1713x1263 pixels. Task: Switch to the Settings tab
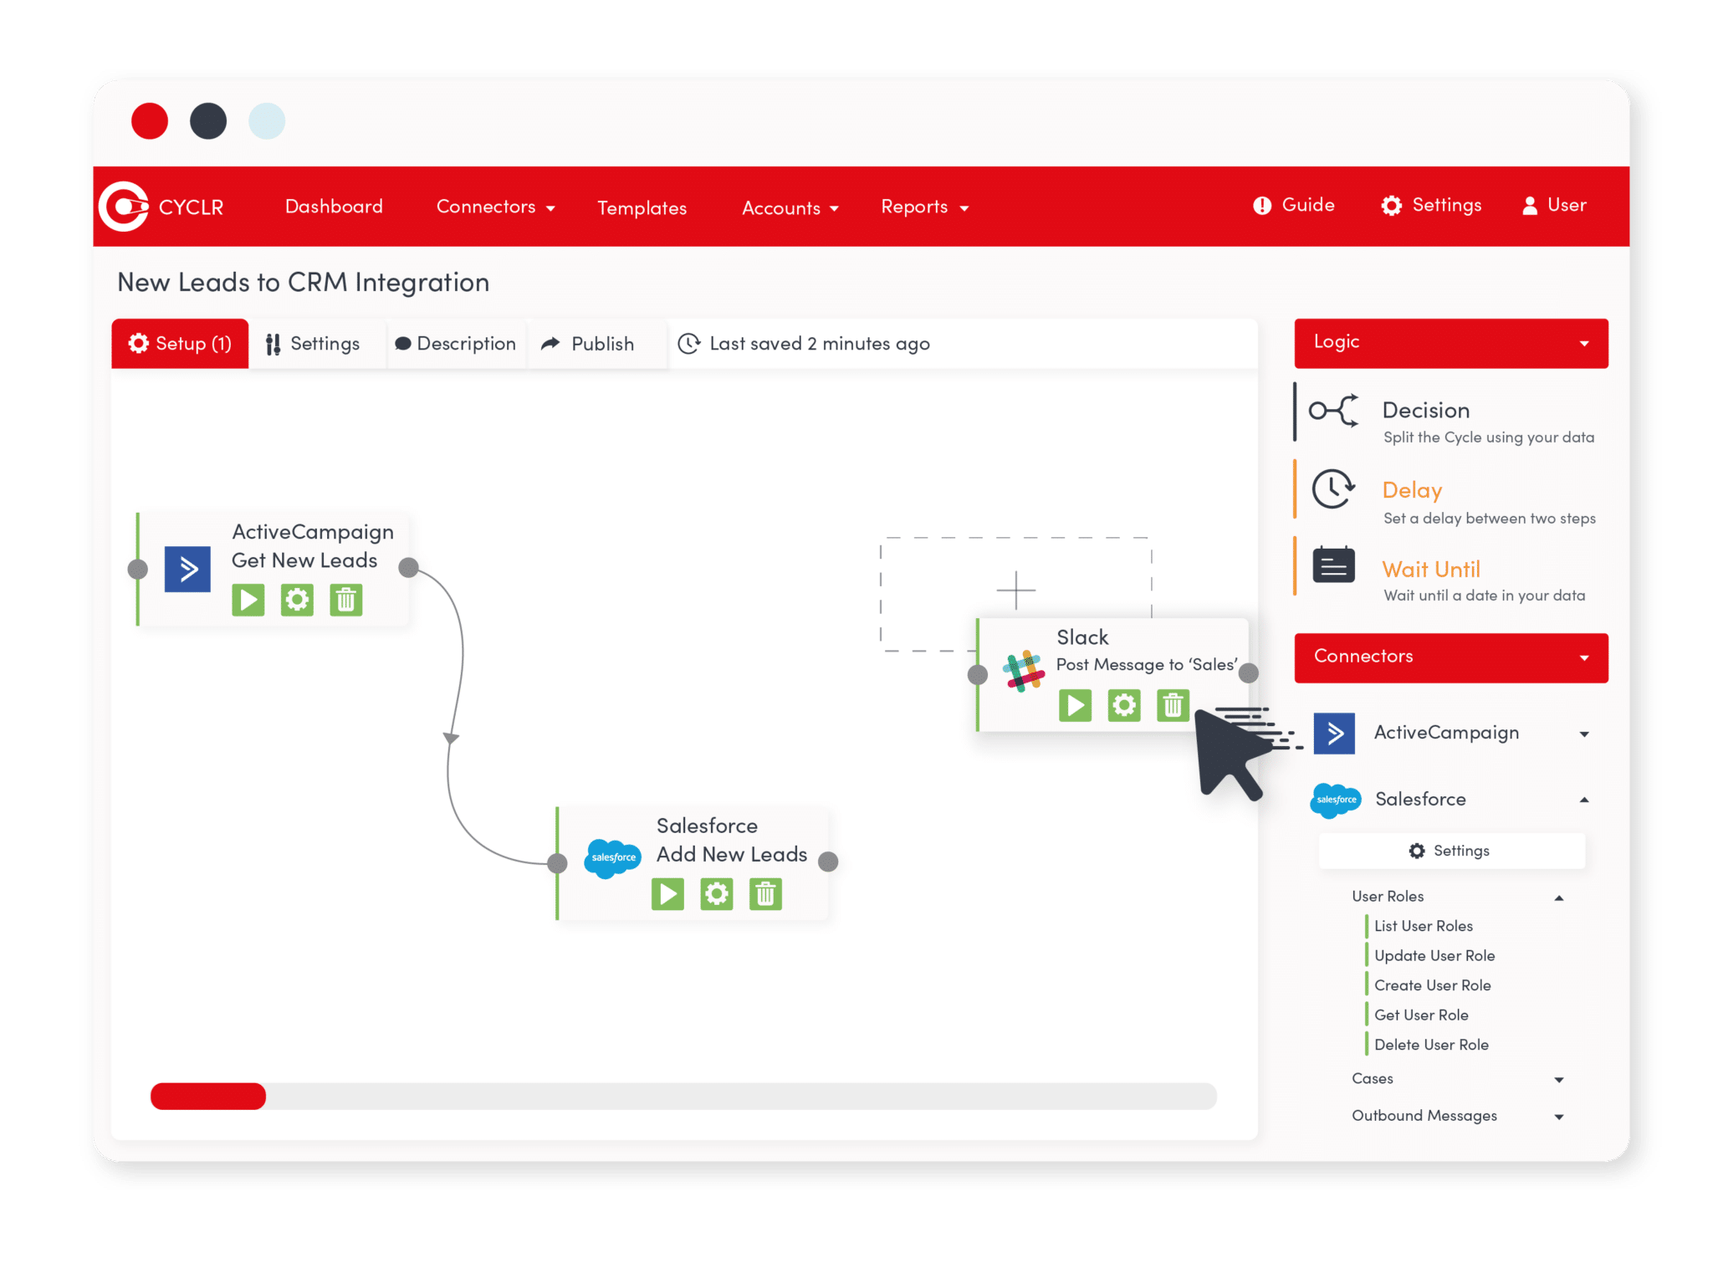(x=313, y=344)
